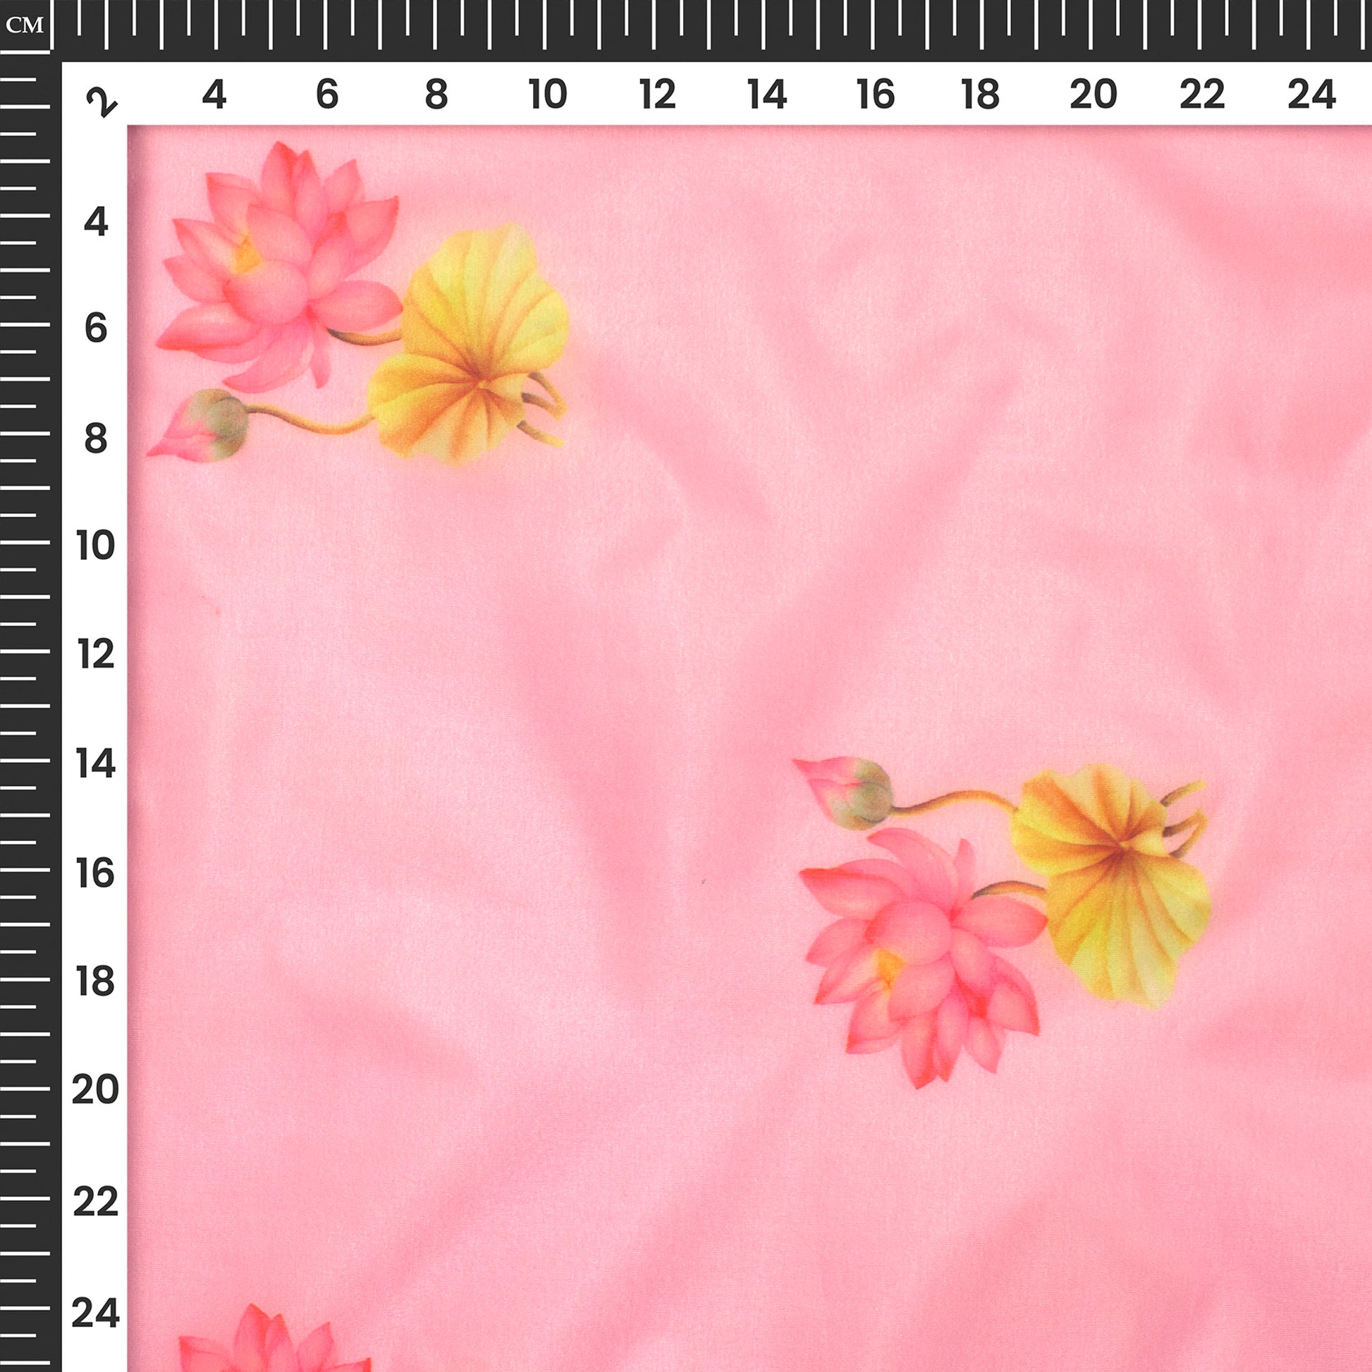
Task: Click the rotated 2 at ruler corner
Action: 102,102
